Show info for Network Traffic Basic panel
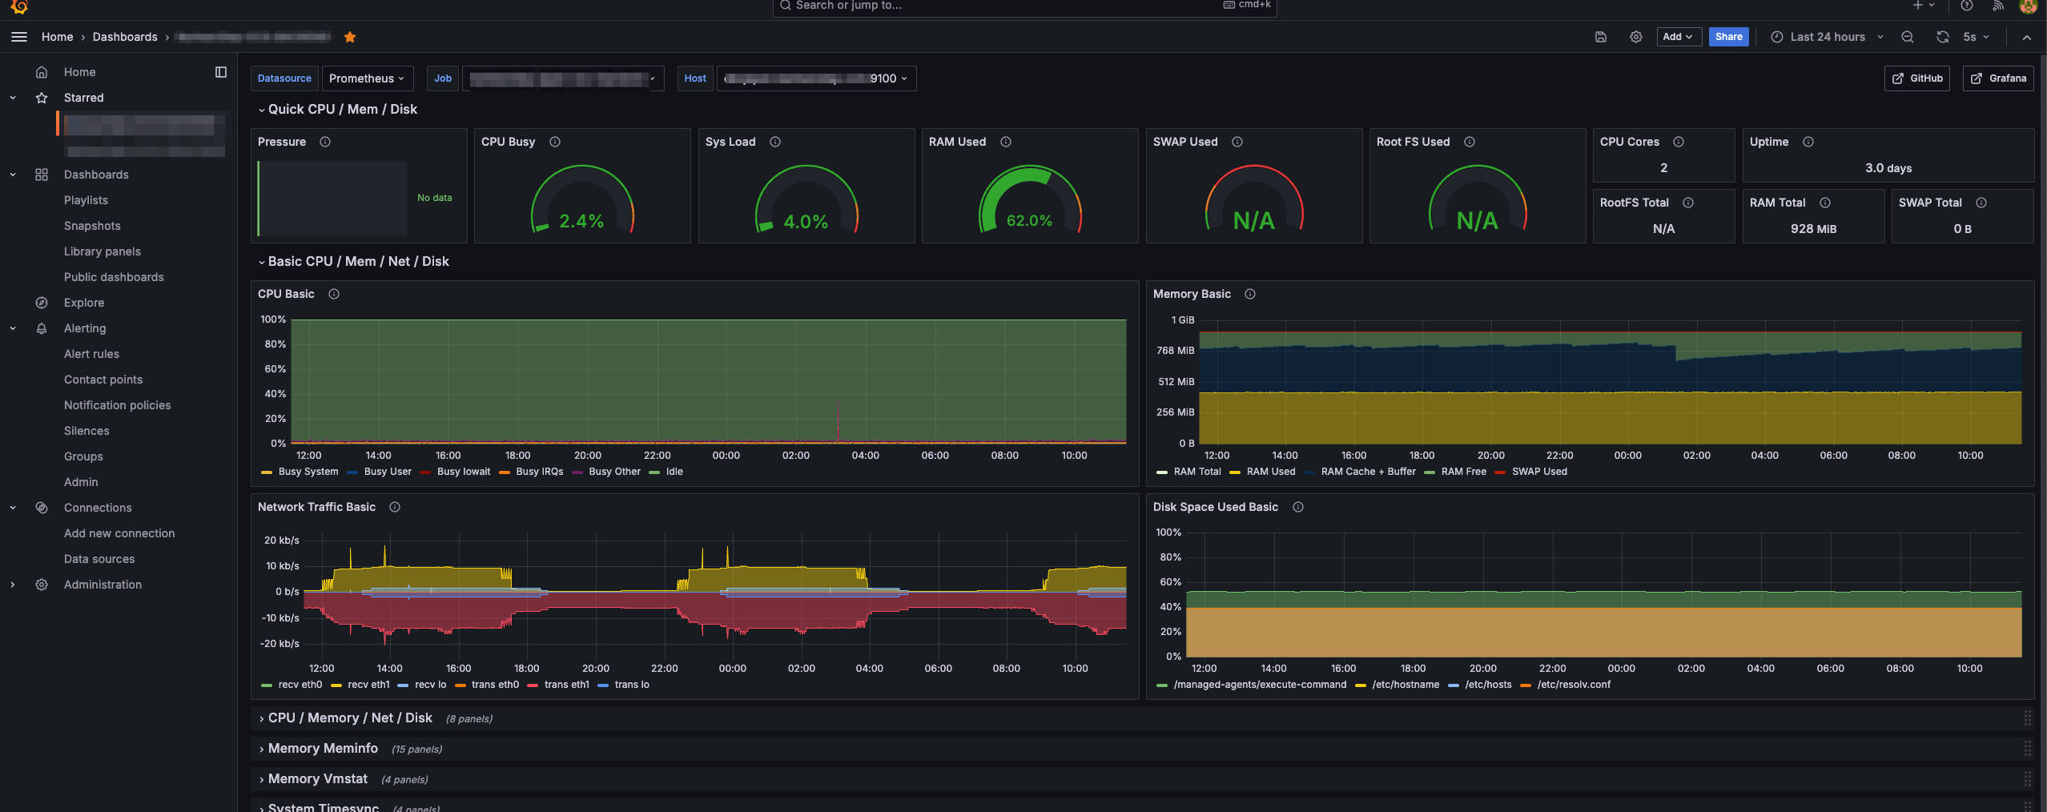This screenshot has width=2047, height=812. (395, 507)
